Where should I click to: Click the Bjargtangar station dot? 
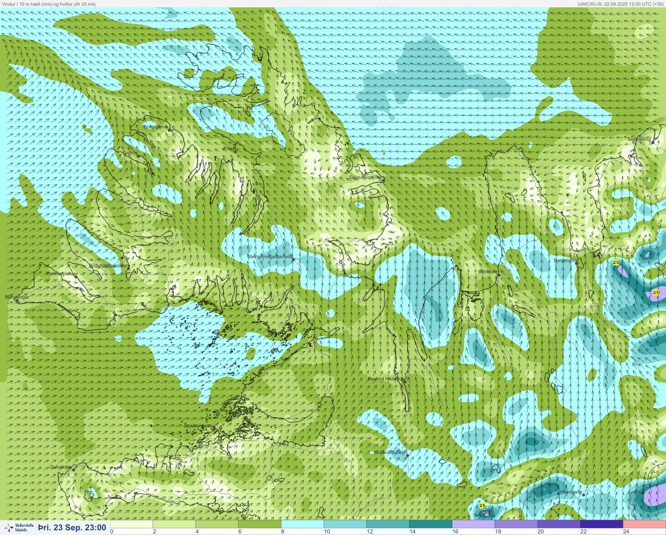[x=17, y=301]
